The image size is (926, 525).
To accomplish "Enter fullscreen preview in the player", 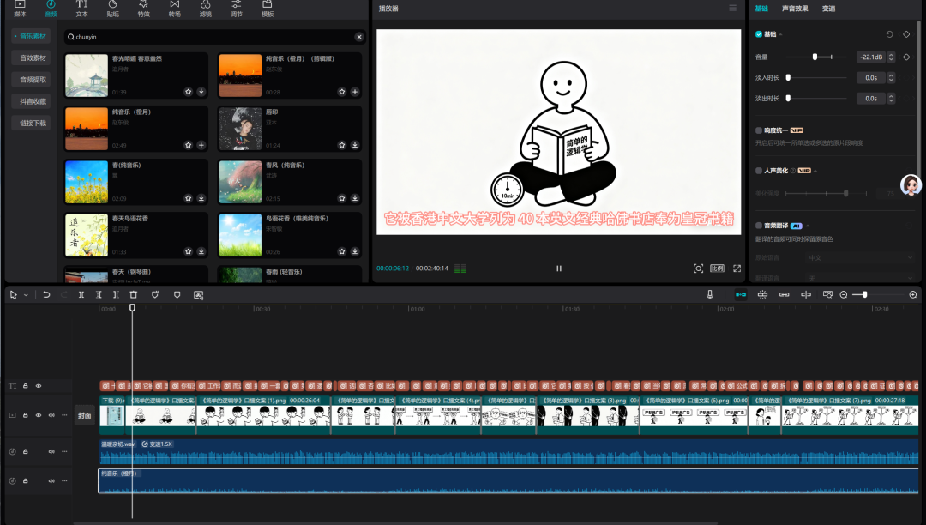I will [x=737, y=269].
